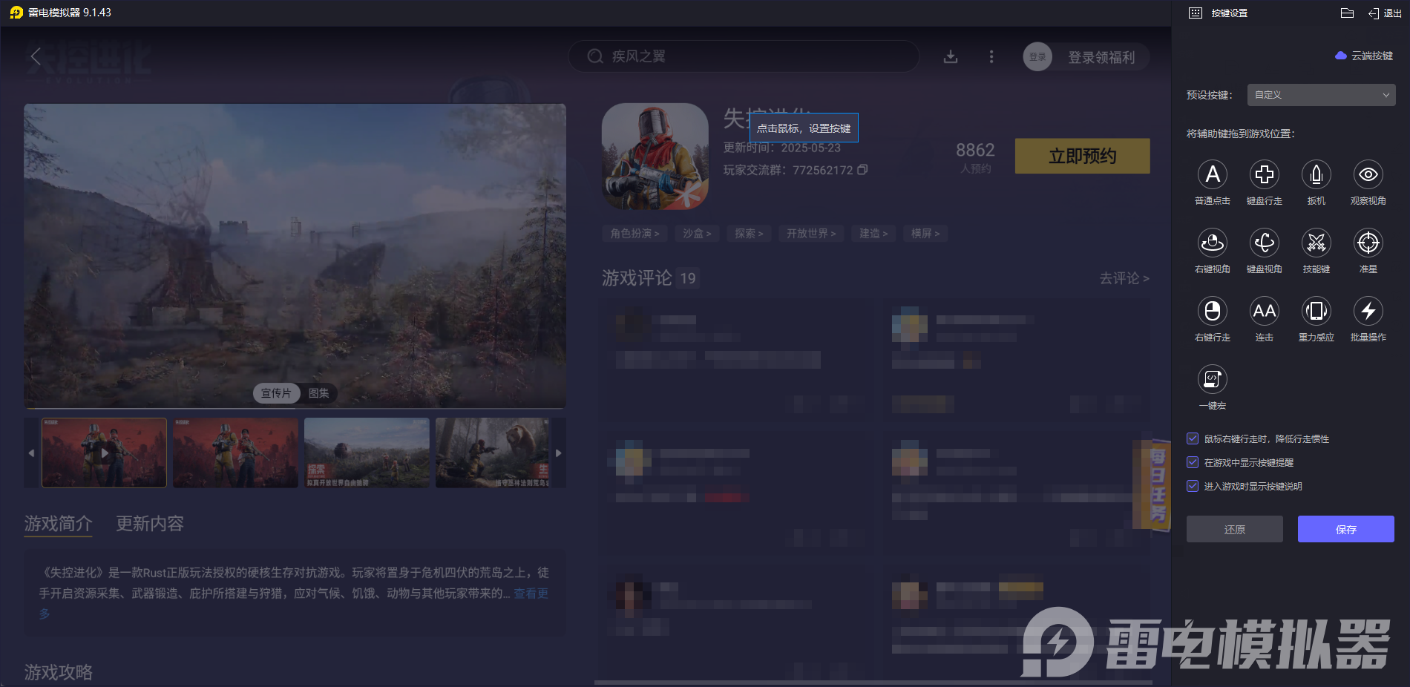Select the 探索 open-world screenshot thumbnail
This screenshot has height=687, width=1410.
367,453
